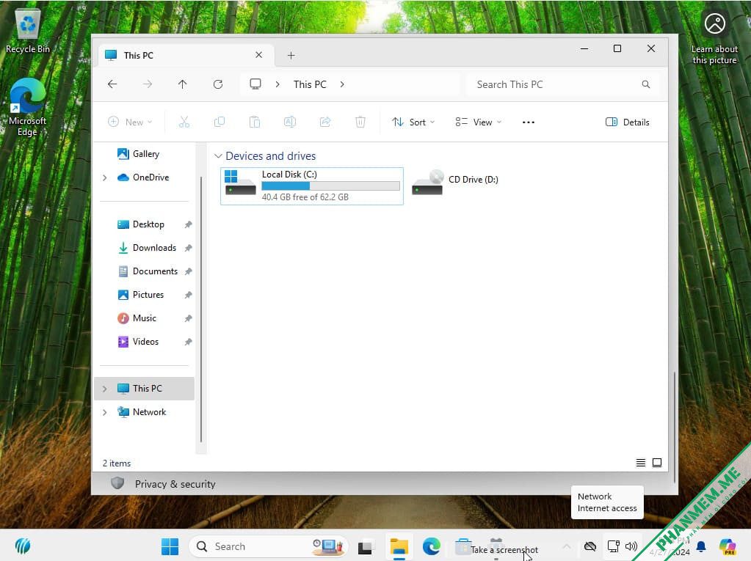Select CD Drive (D:)
This screenshot has width=751, height=561.
tap(455, 182)
